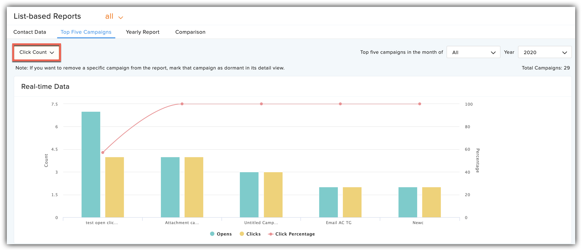Go to the Comparison tab
582x251 pixels.
pos(190,32)
